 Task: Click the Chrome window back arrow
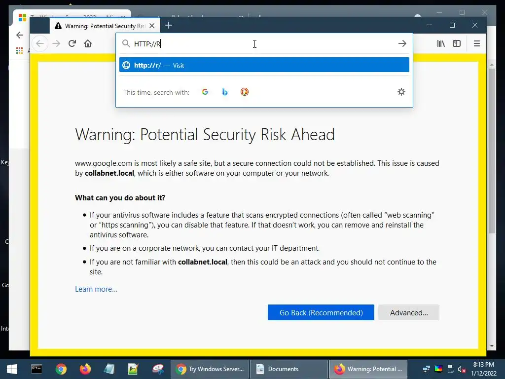[x=20, y=35]
